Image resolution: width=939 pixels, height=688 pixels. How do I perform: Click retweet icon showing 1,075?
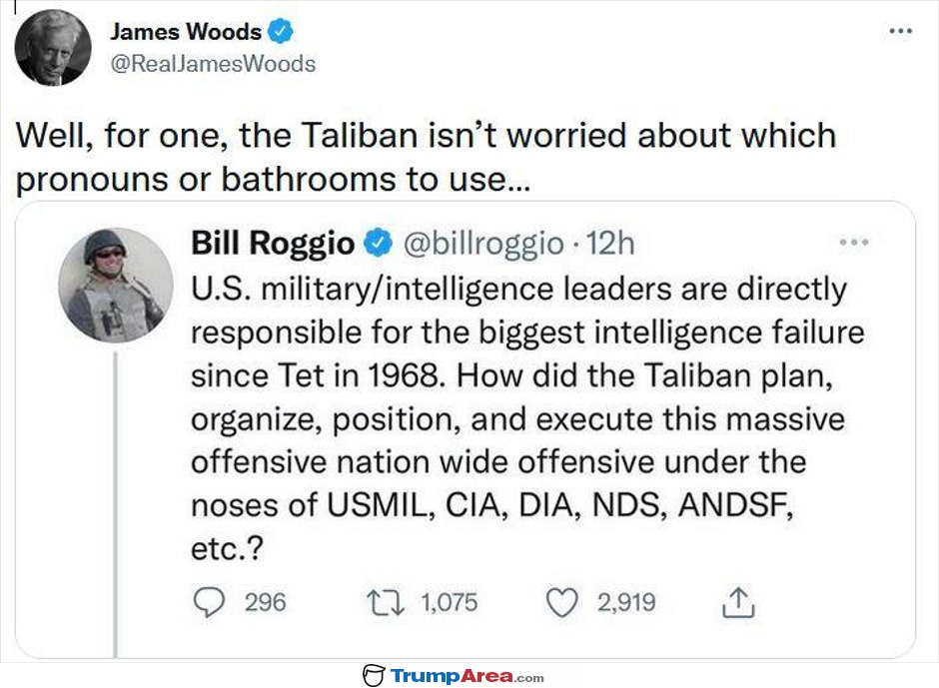tap(385, 602)
